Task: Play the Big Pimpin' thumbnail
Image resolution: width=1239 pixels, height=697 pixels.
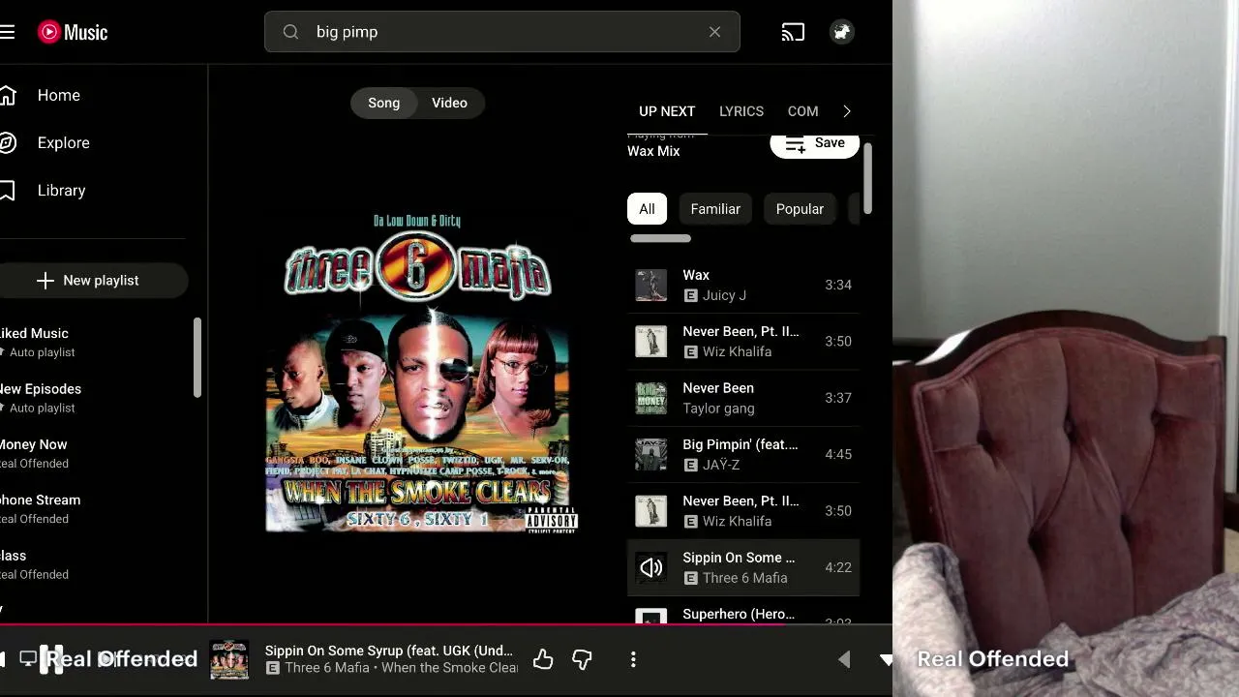Action: coord(650,454)
